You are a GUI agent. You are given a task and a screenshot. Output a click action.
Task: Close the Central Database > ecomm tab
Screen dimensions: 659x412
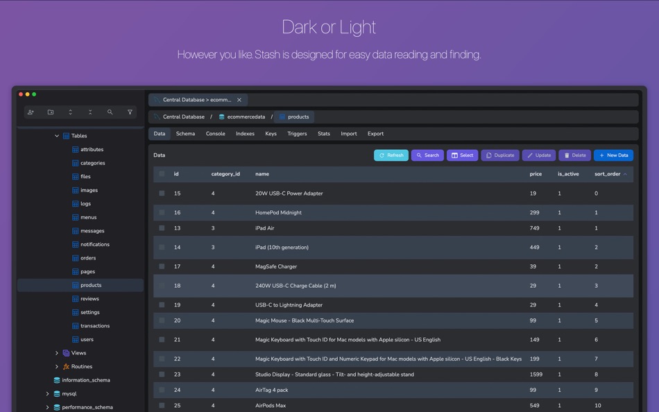click(239, 100)
